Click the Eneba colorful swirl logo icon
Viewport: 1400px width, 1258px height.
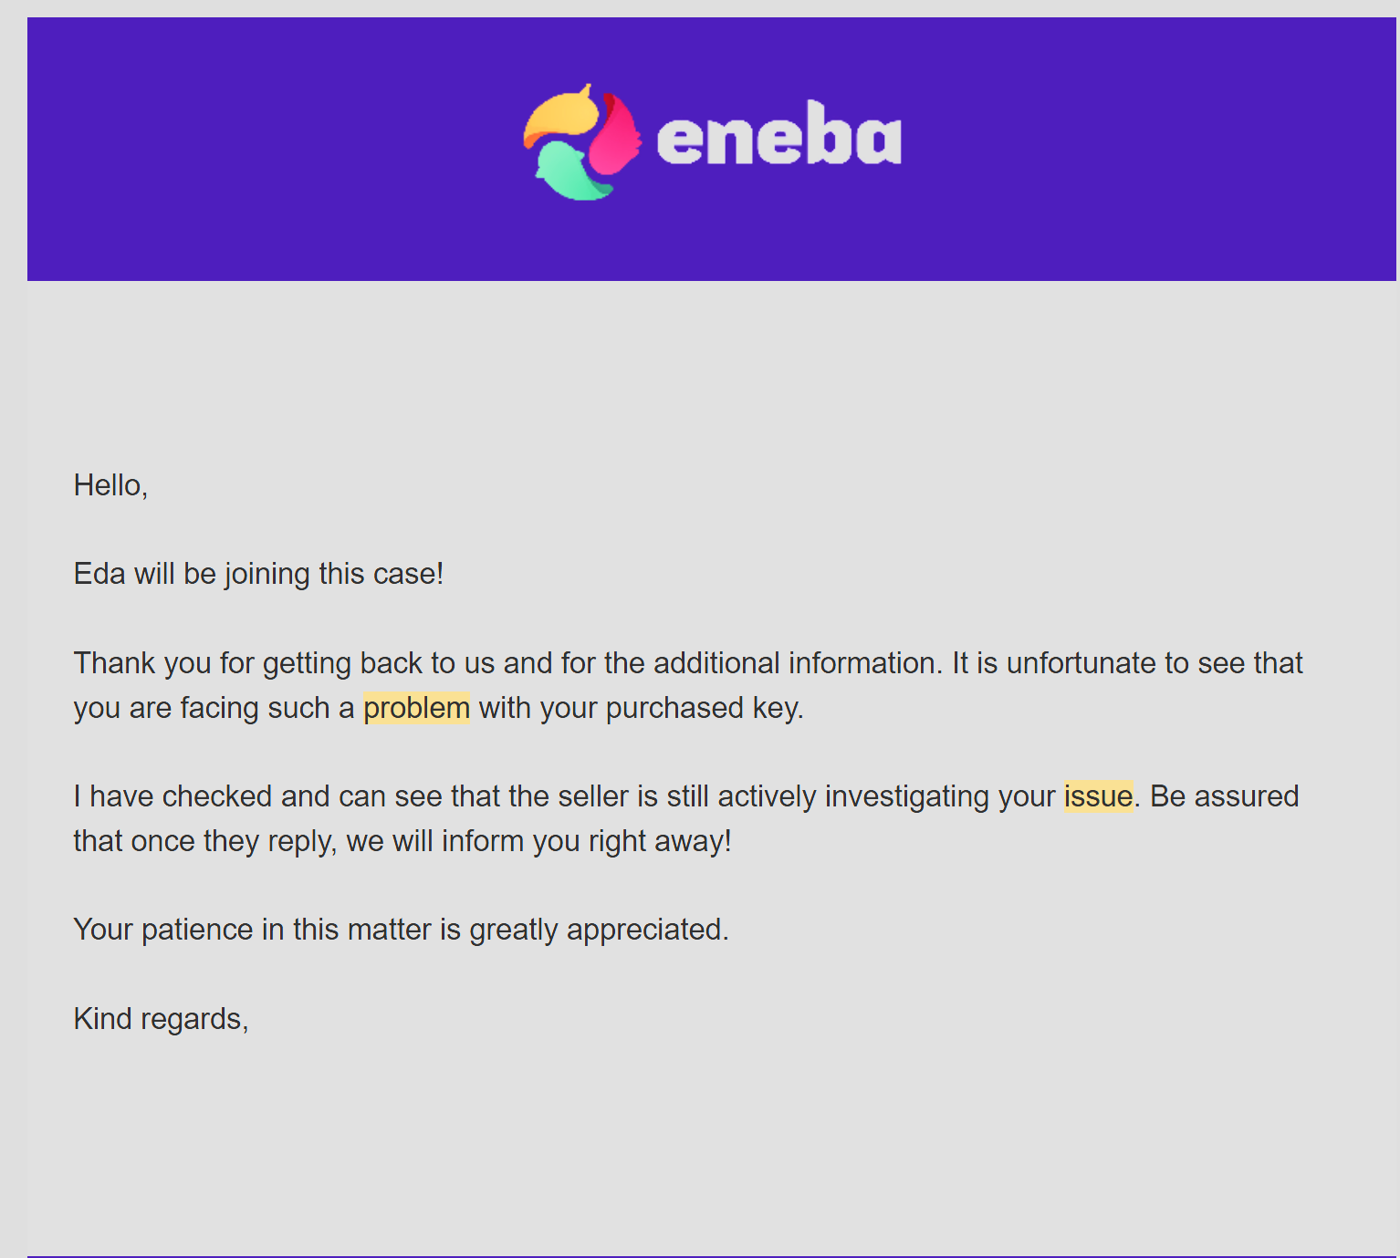(x=581, y=142)
